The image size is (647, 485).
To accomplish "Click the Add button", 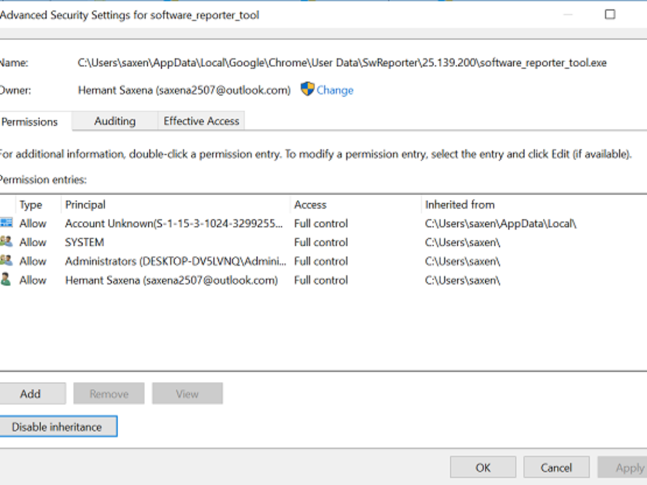I will pos(30,394).
